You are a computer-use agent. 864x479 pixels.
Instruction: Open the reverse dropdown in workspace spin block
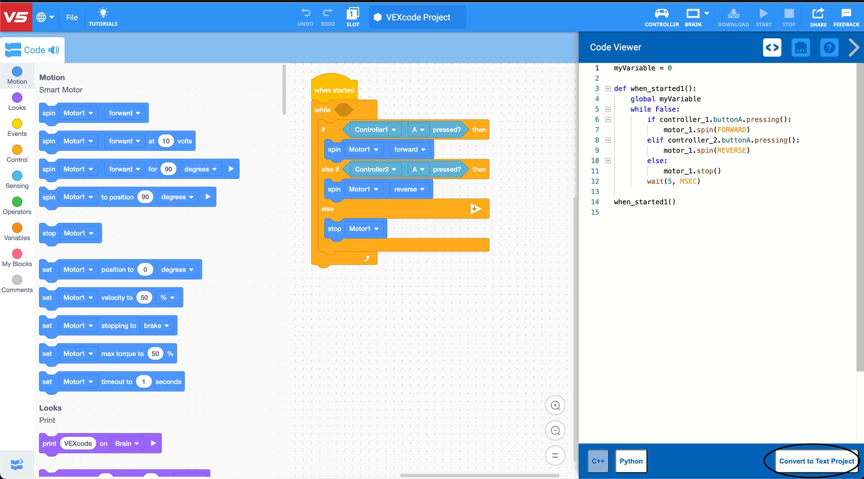coord(409,189)
